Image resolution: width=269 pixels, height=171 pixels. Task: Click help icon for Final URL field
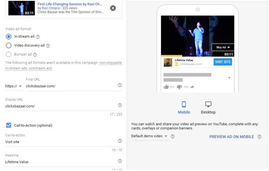click(x=120, y=85)
